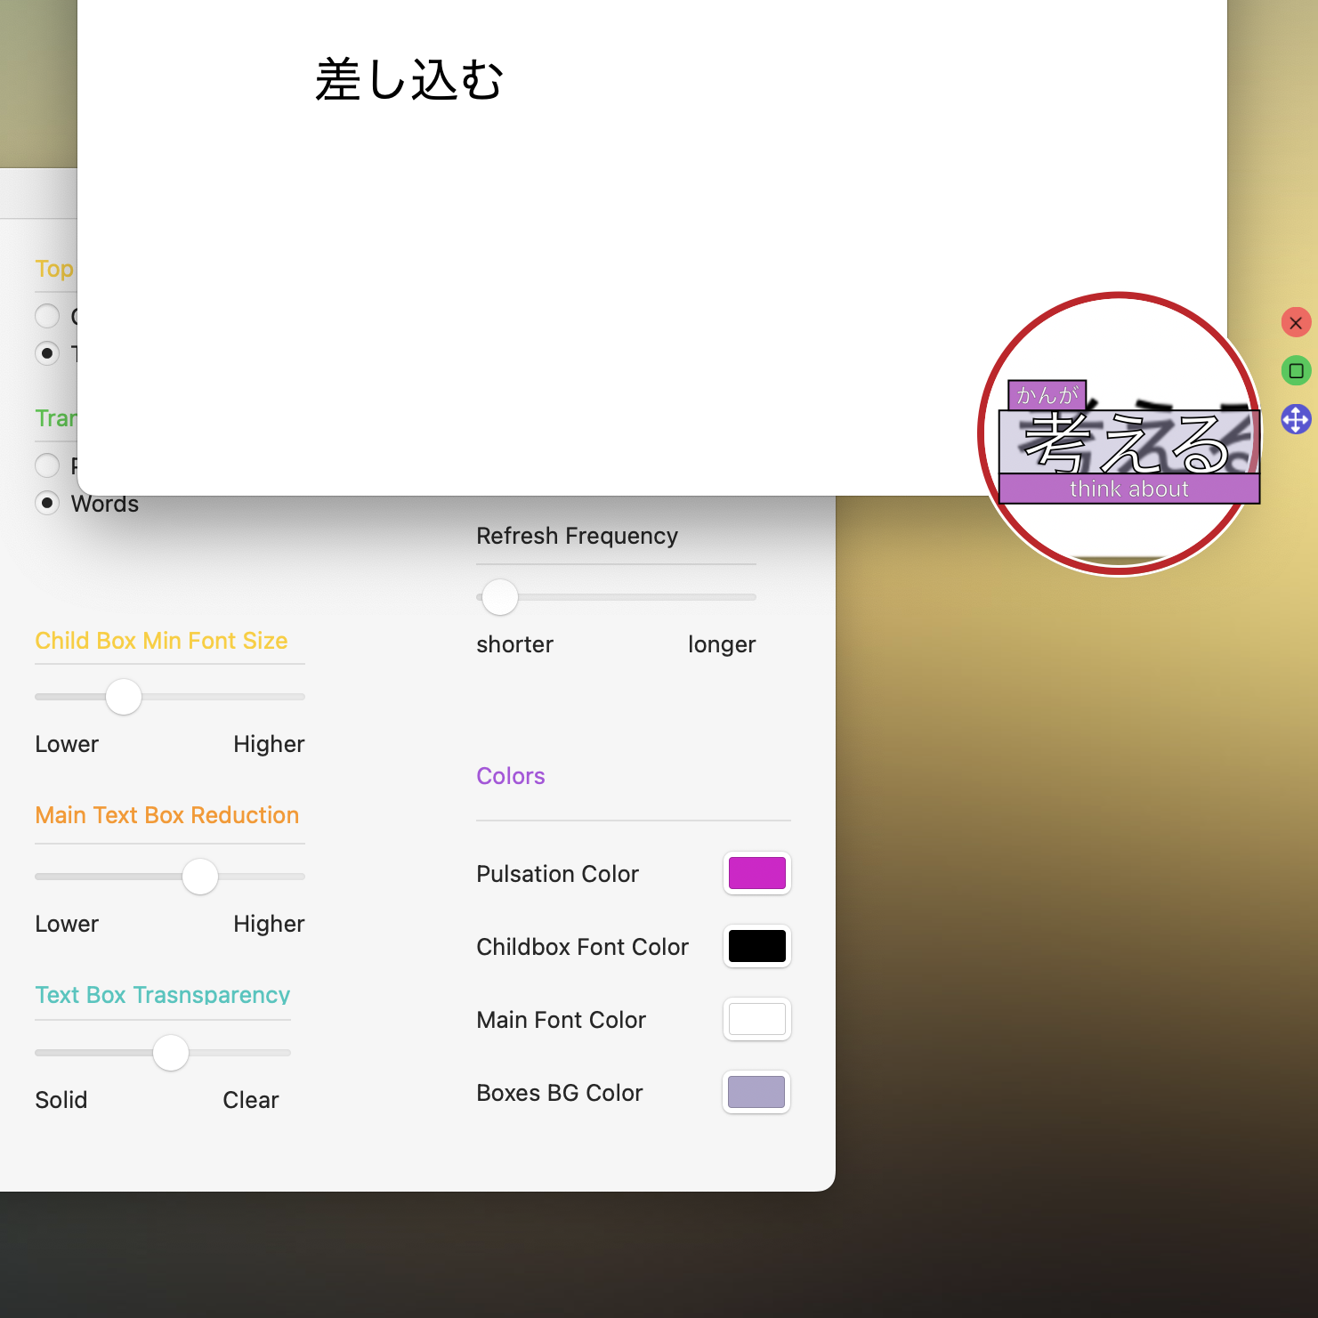
Task: Click the selected radio under Top section
Action: (47, 353)
